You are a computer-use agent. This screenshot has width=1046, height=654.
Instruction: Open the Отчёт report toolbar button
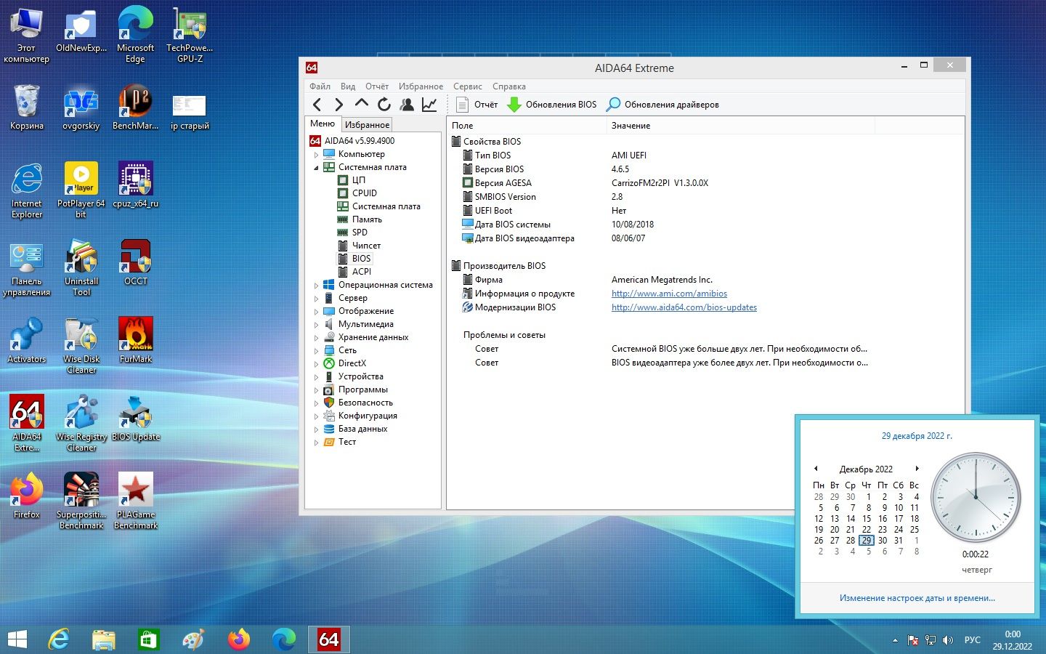[477, 105]
